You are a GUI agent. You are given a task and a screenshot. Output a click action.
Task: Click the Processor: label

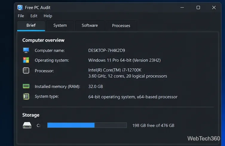click(x=44, y=71)
